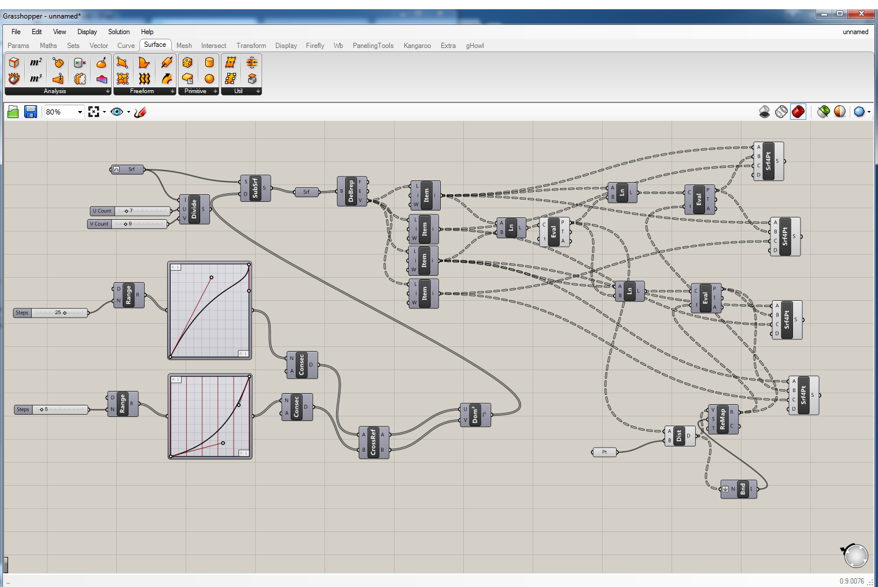Click the Zoom Extents icon
Image resolution: width=878 pixels, height=587 pixels.
click(94, 112)
